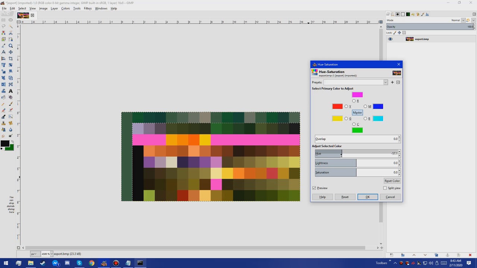
Task: Open the Tool Options dockable tab
Action: tap(392, 14)
